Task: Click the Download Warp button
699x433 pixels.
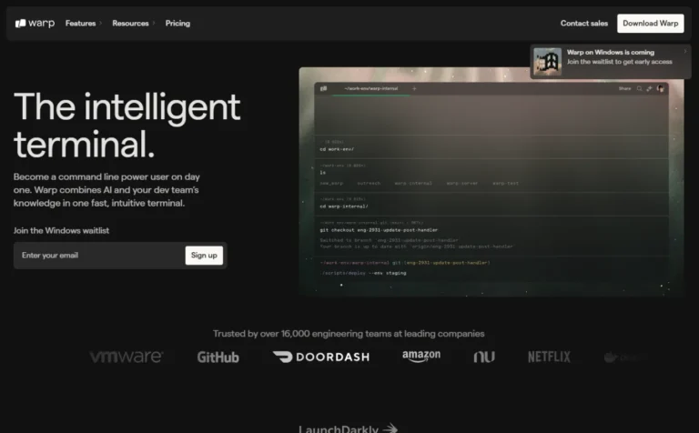Action: (x=651, y=23)
